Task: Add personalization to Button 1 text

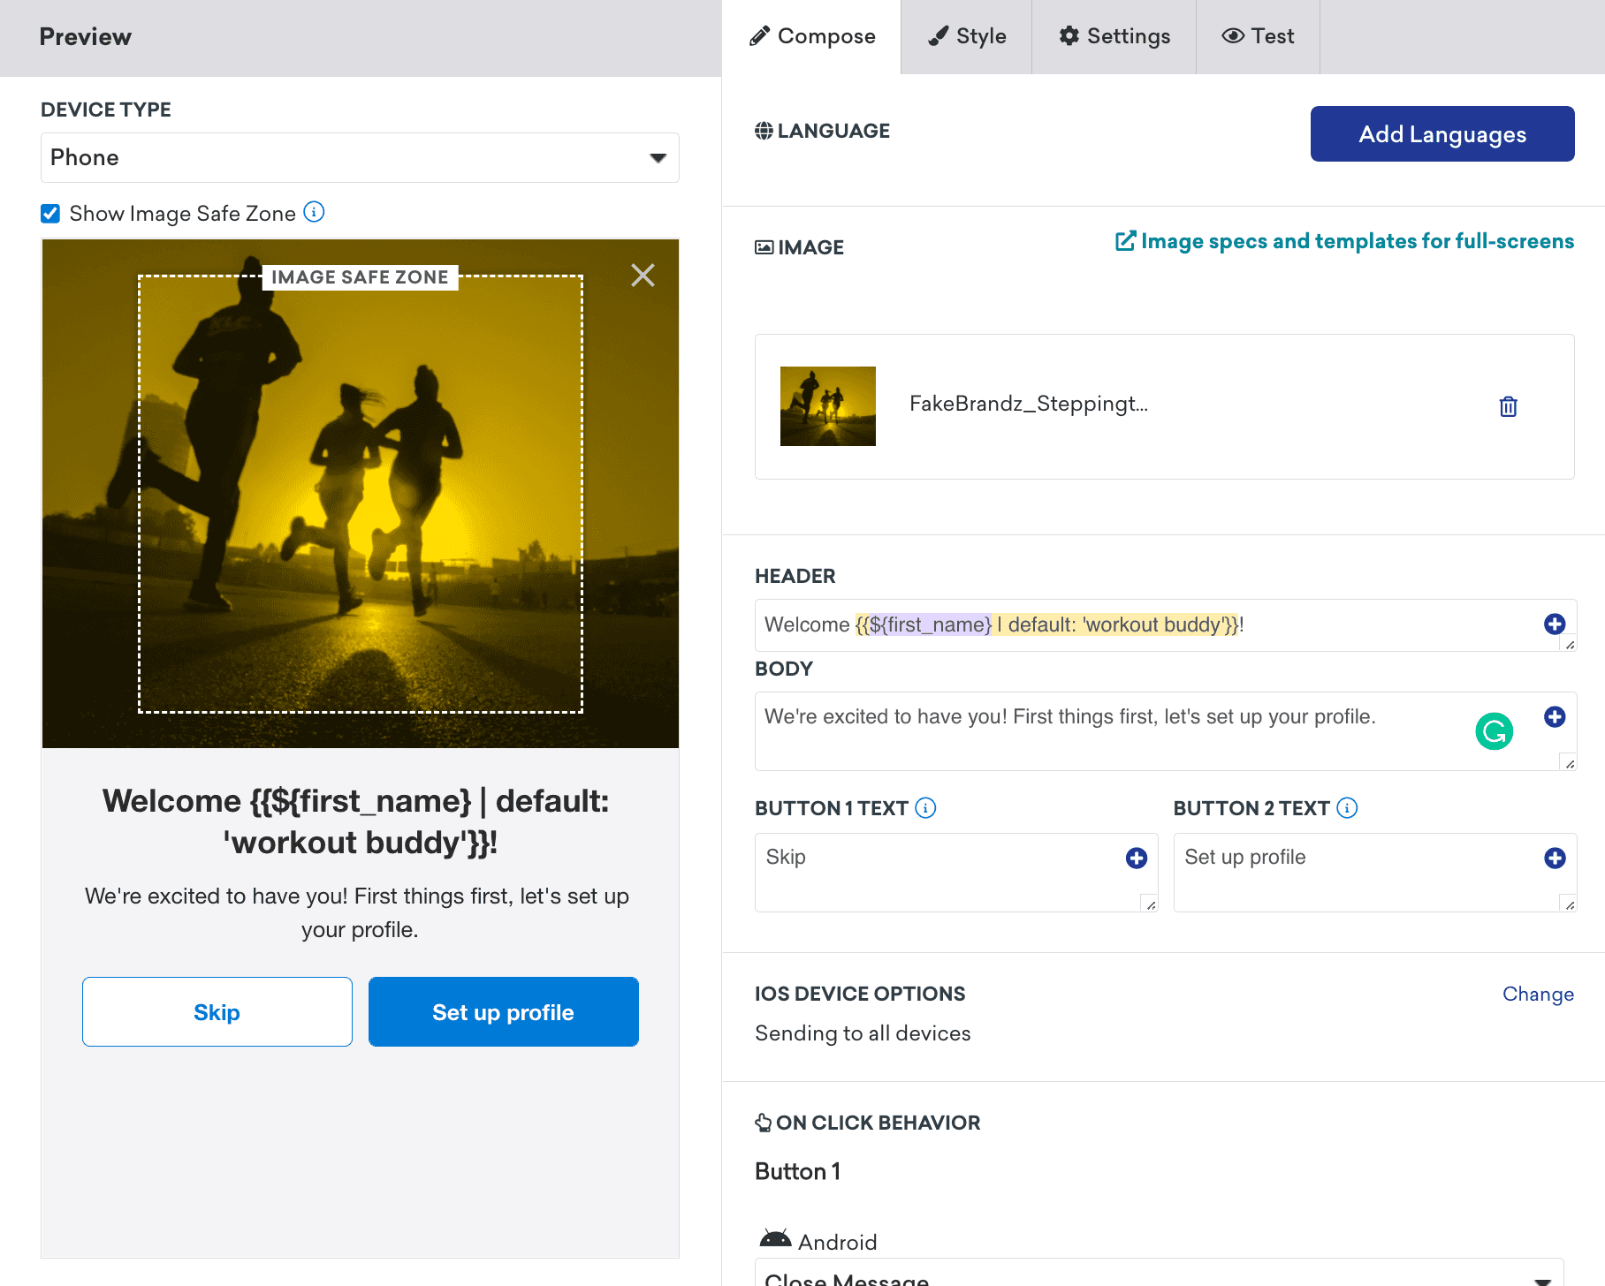Action: tap(1137, 857)
